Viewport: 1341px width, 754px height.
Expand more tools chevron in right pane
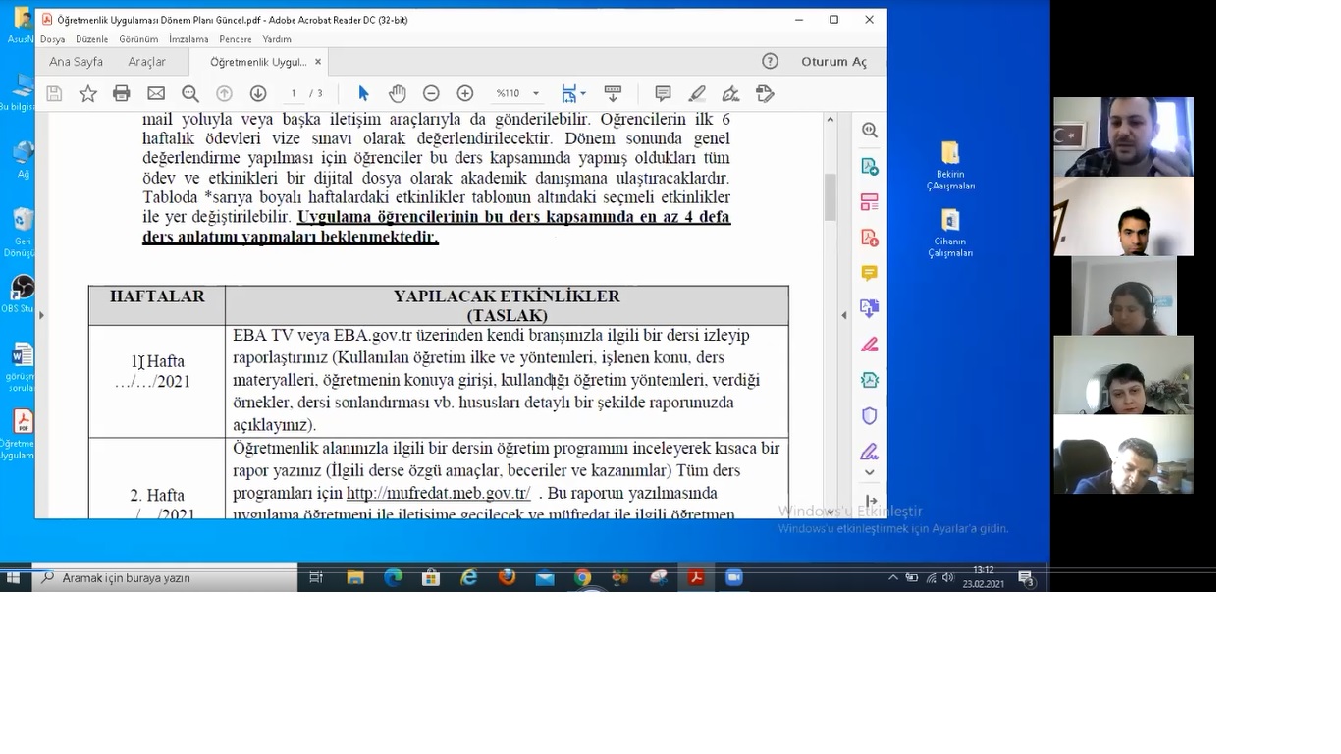click(869, 472)
